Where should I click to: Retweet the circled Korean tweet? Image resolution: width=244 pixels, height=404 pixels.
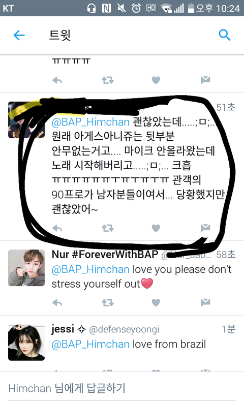107,228
